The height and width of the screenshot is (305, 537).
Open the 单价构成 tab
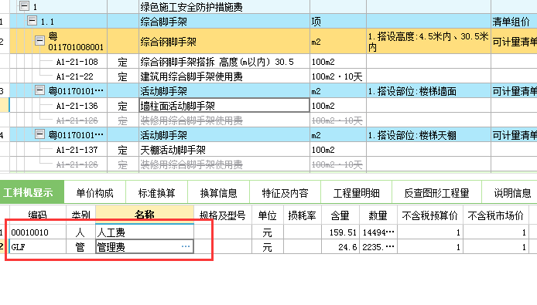click(95, 193)
